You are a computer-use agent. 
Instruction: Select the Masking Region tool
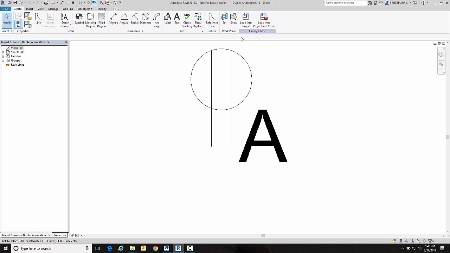[x=90, y=20]
